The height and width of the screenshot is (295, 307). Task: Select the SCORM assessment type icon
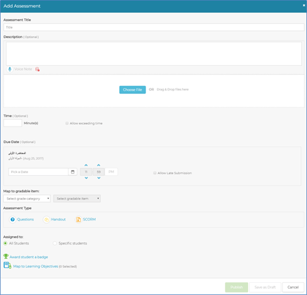click(79, 219)
